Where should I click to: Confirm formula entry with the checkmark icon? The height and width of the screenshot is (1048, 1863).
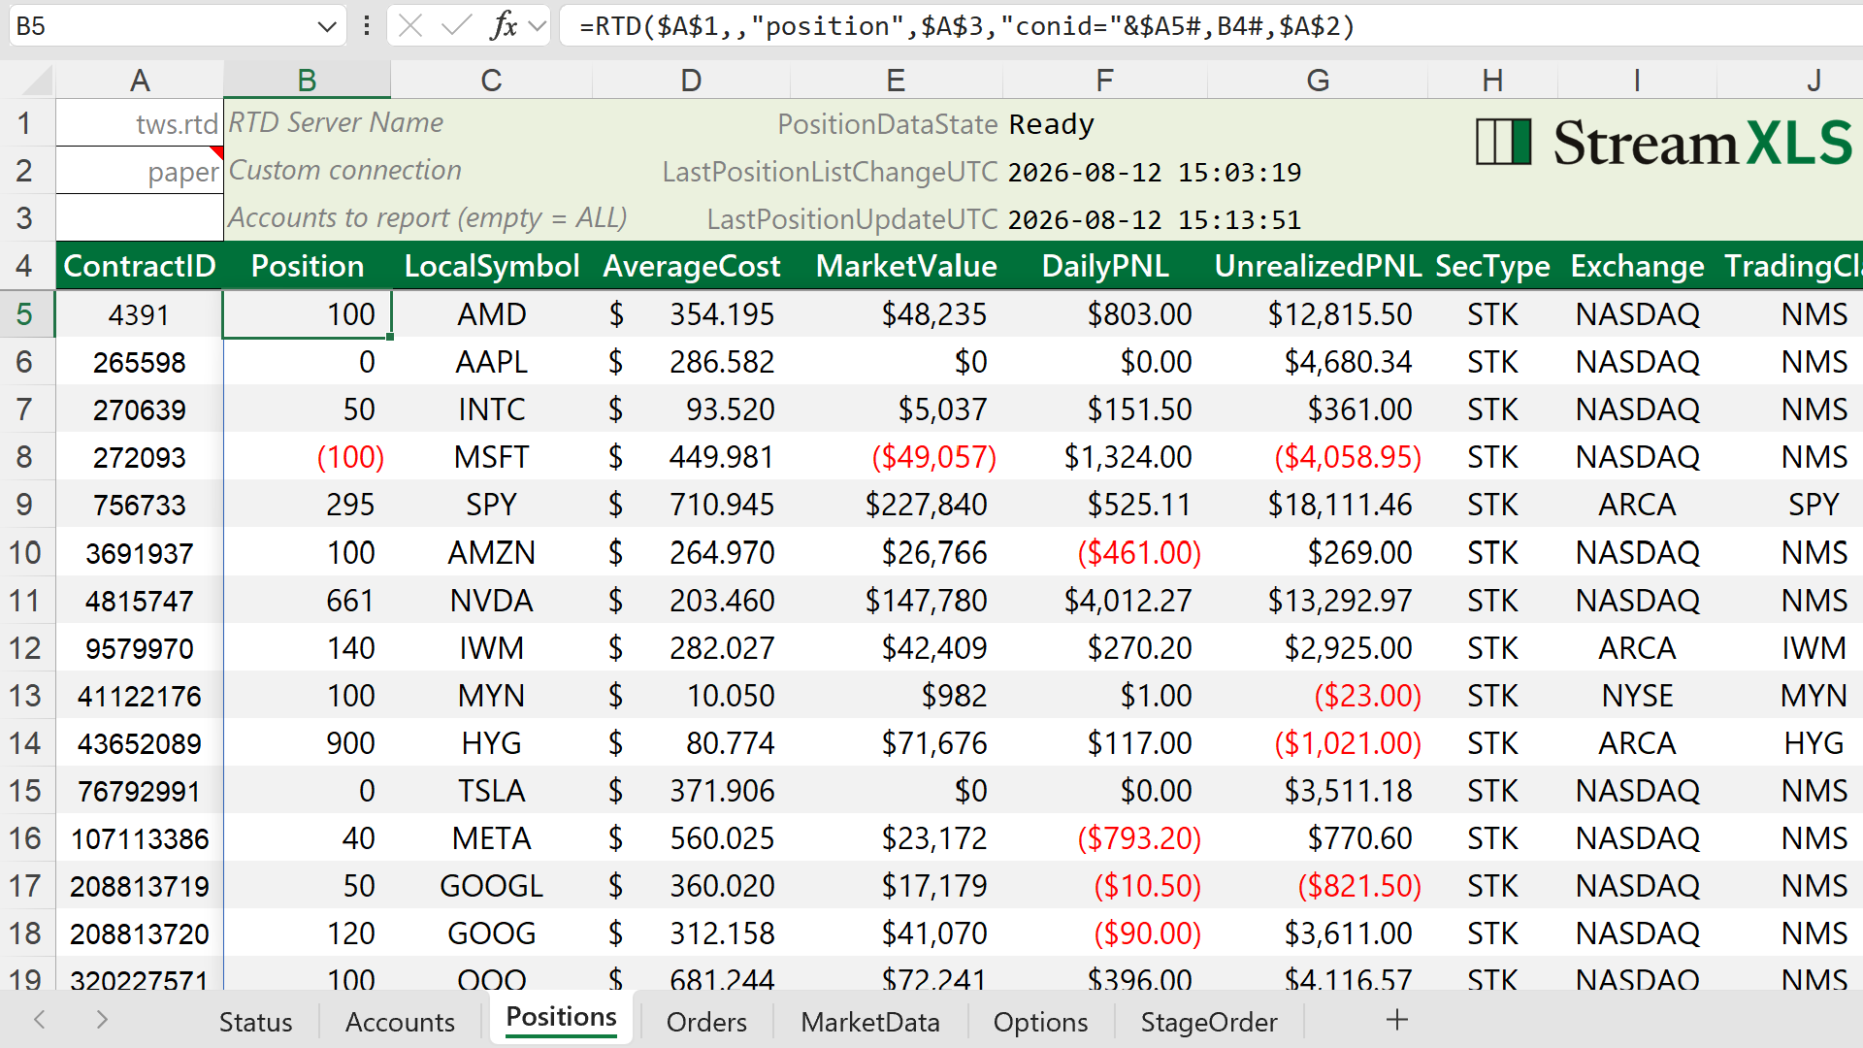point(456,26)
